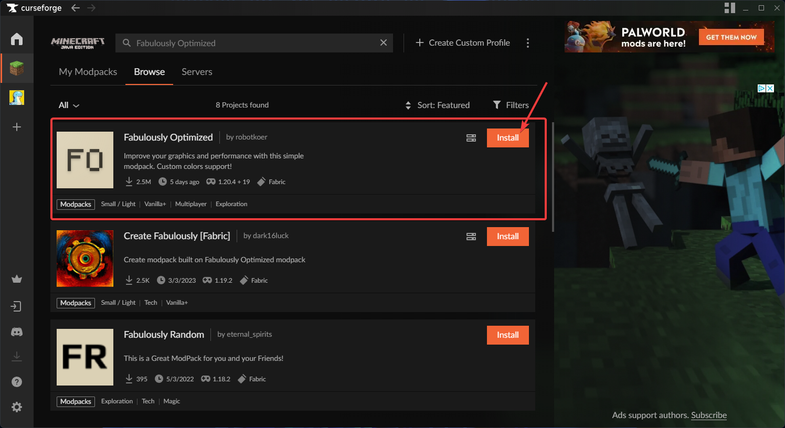The height and width of the screenshot is (428, 785).
Task: Go to the CurseForge home icon
Action: 17,39
